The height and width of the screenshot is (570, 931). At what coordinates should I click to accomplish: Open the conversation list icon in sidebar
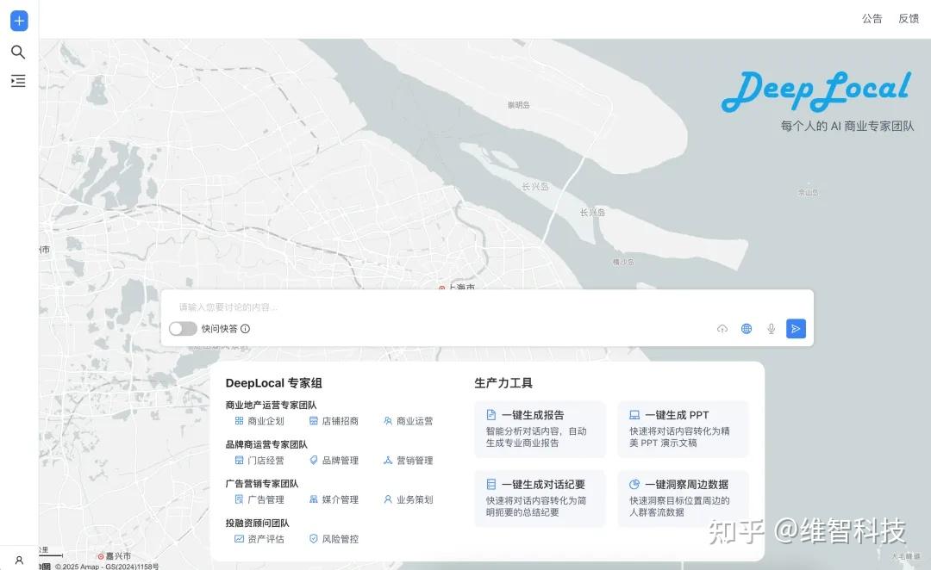pos(18,81)
